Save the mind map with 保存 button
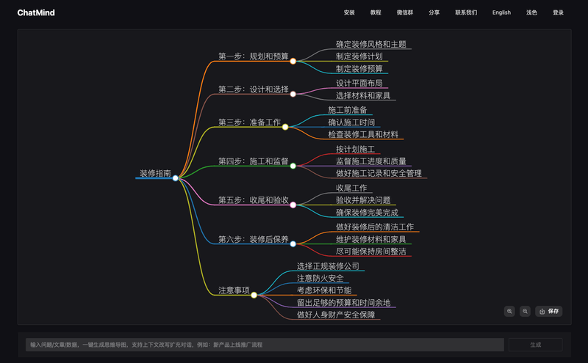 (548, 311)
